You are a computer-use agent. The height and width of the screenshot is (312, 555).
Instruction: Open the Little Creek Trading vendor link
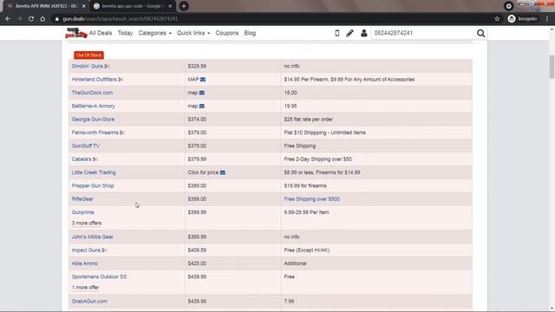(x=94, y=172)
